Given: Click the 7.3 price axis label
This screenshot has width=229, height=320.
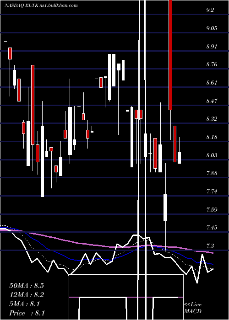Looking at the screenshot, I should (210, 246).
